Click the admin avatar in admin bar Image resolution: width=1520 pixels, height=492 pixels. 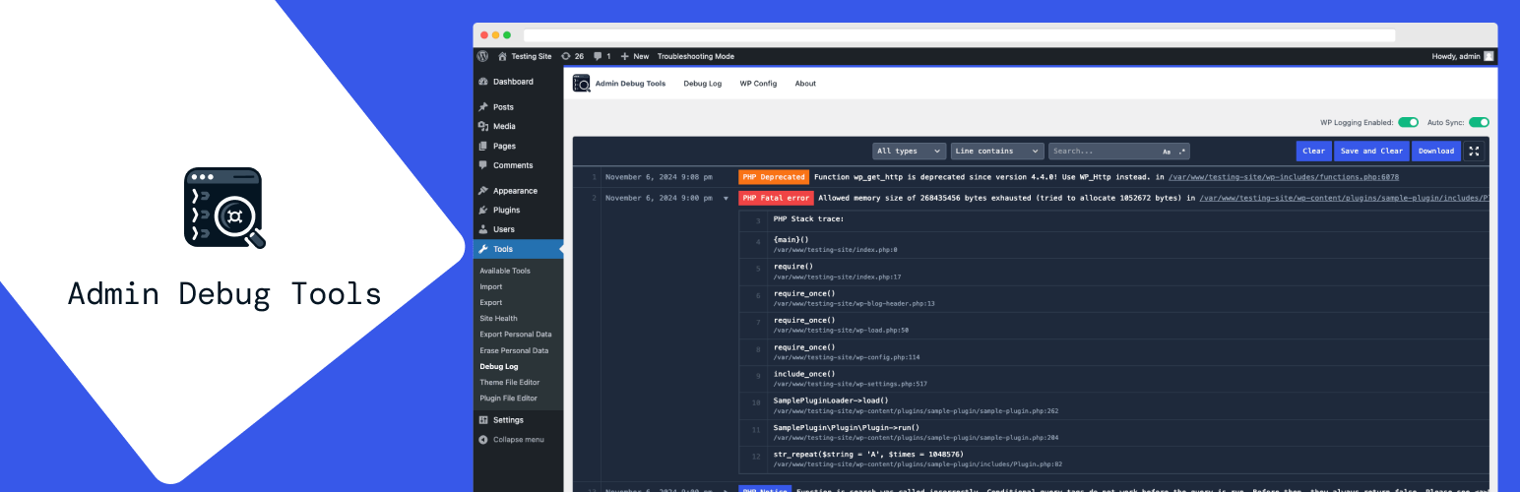click(x=1488, y=56)
